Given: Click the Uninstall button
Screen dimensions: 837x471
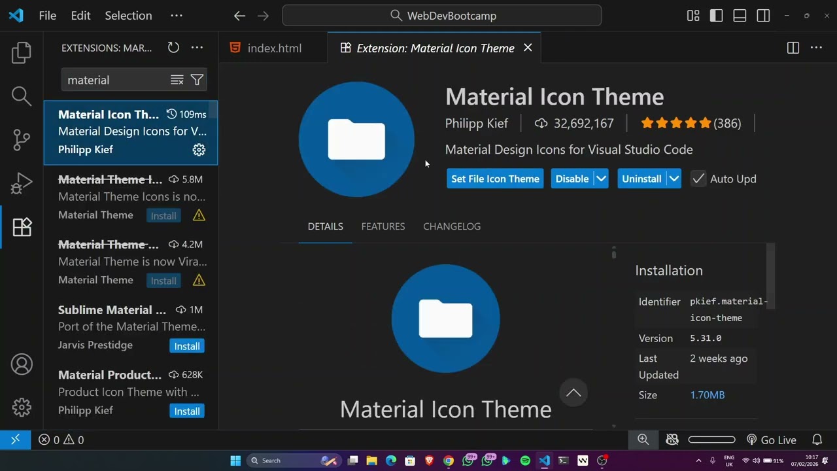Looking at the screenshot, I should (x=641, y=179).
